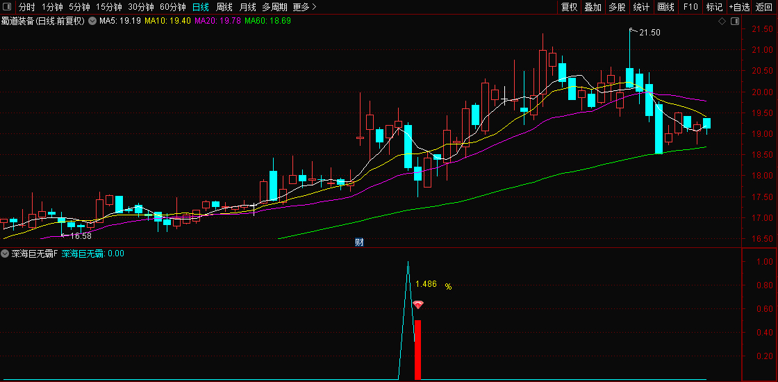Switch to 分时 intraday view

[x=27, y=7]
